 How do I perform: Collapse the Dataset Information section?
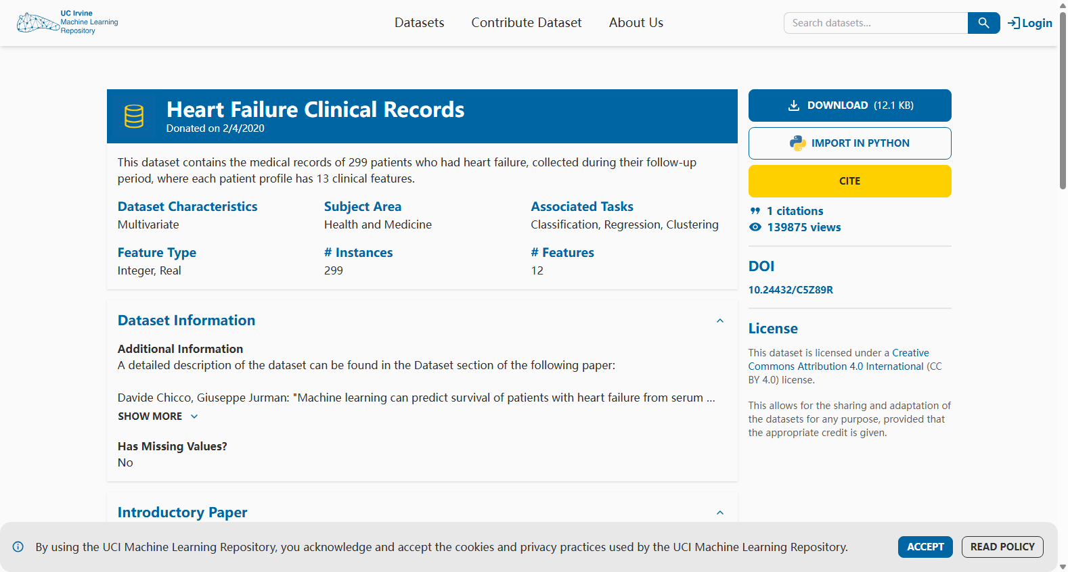point(720,320)
